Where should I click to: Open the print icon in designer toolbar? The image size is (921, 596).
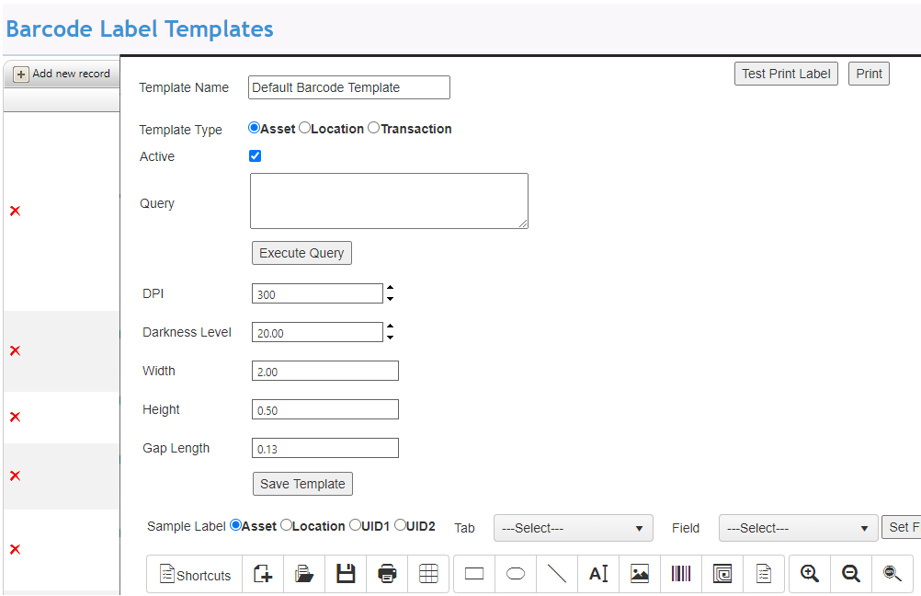(x=386, y=573)
